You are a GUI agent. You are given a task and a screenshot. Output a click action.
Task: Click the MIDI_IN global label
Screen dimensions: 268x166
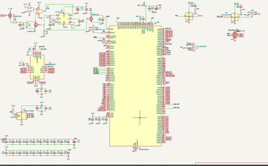(168, 72)
